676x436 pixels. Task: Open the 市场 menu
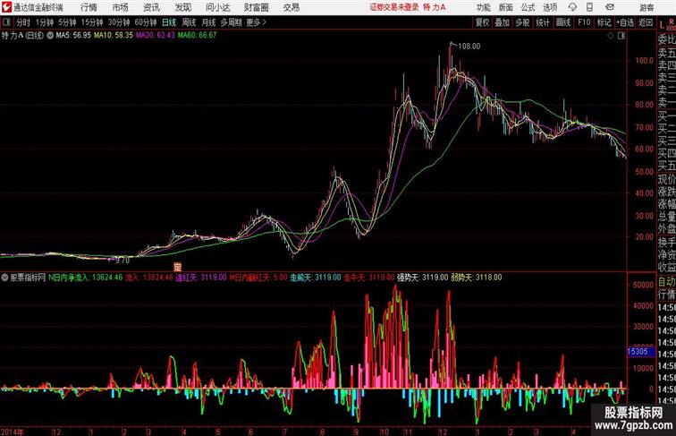click(x=121, y=7)
